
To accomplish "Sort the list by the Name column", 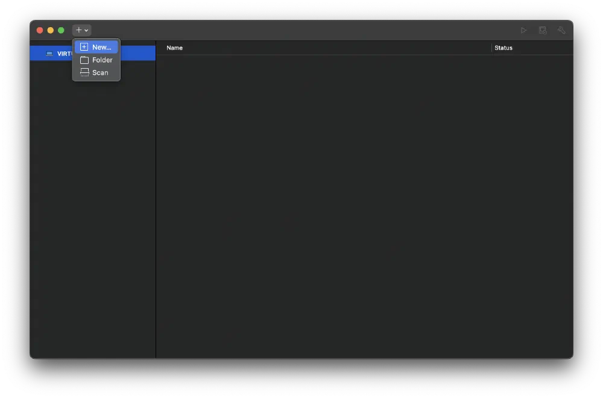I will click(174, 48).
